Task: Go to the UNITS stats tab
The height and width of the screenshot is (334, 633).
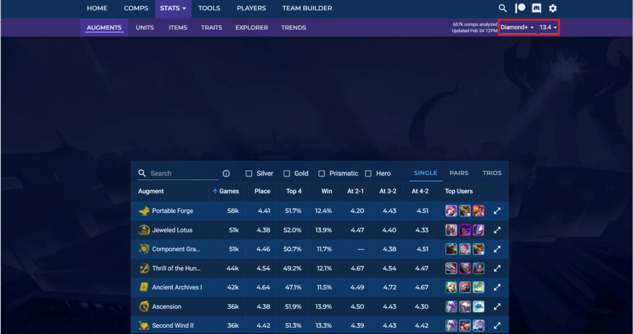Action: [145, 28]
